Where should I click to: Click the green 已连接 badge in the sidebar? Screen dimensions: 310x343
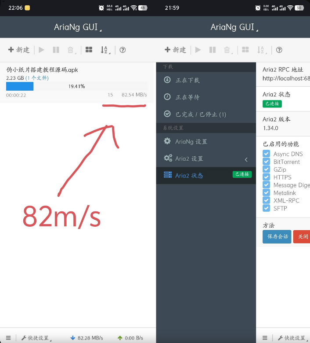tap(242, 174)
